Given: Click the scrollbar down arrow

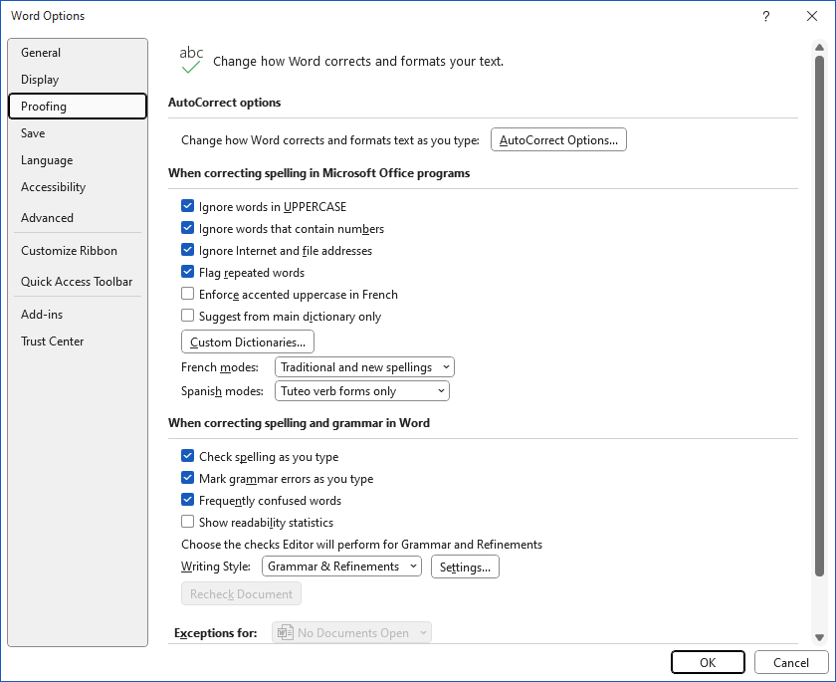Looking at the screenshot, I should pyautogui.click(x=819, y=637).
